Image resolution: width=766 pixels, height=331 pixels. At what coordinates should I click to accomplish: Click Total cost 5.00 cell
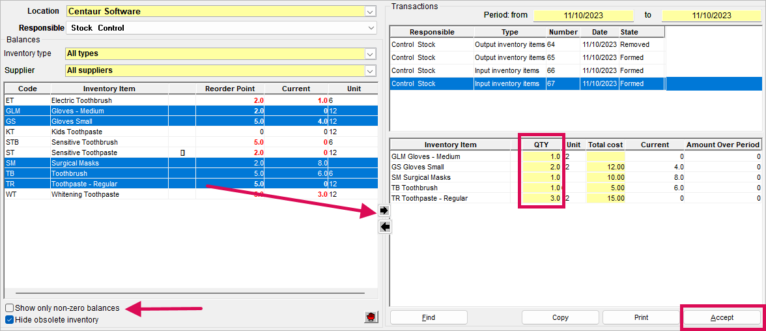(x=606, y=188)
